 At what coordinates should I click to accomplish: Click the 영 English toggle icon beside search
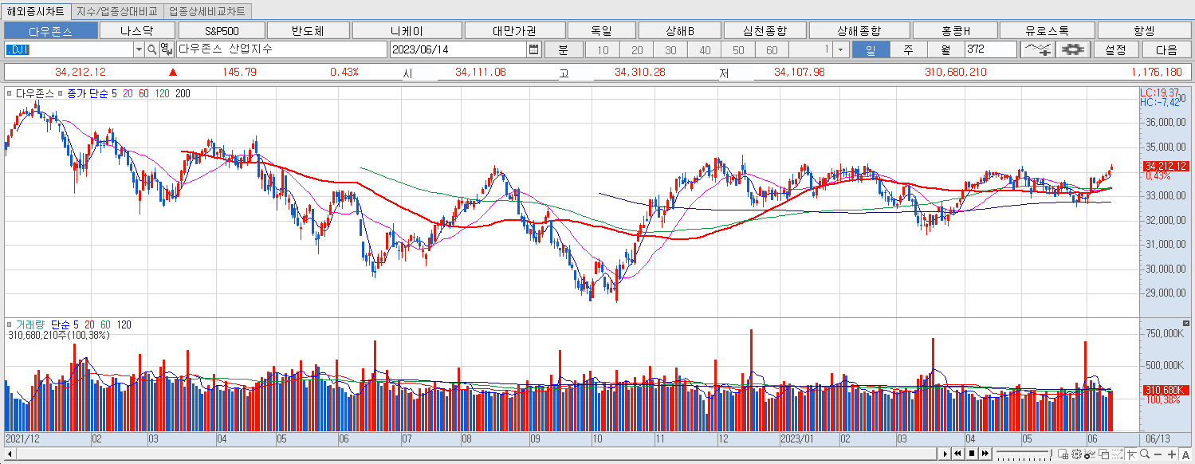166,49
